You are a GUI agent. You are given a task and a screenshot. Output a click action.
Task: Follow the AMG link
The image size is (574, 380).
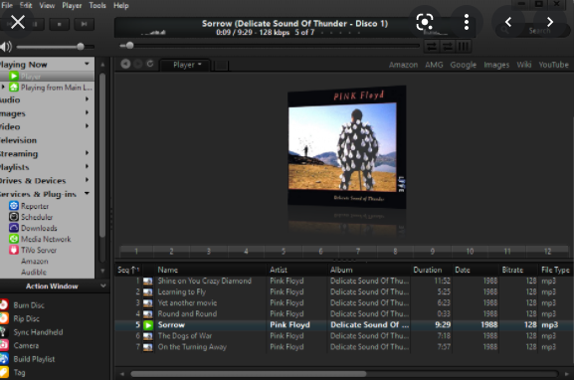pos(434,65)
